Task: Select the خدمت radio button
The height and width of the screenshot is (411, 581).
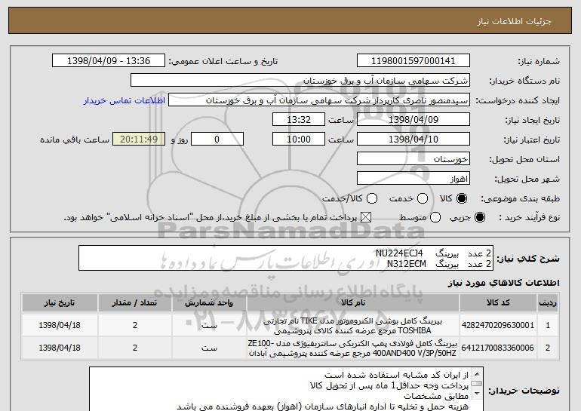Action: pyautogui.click(x=423, y=198)
